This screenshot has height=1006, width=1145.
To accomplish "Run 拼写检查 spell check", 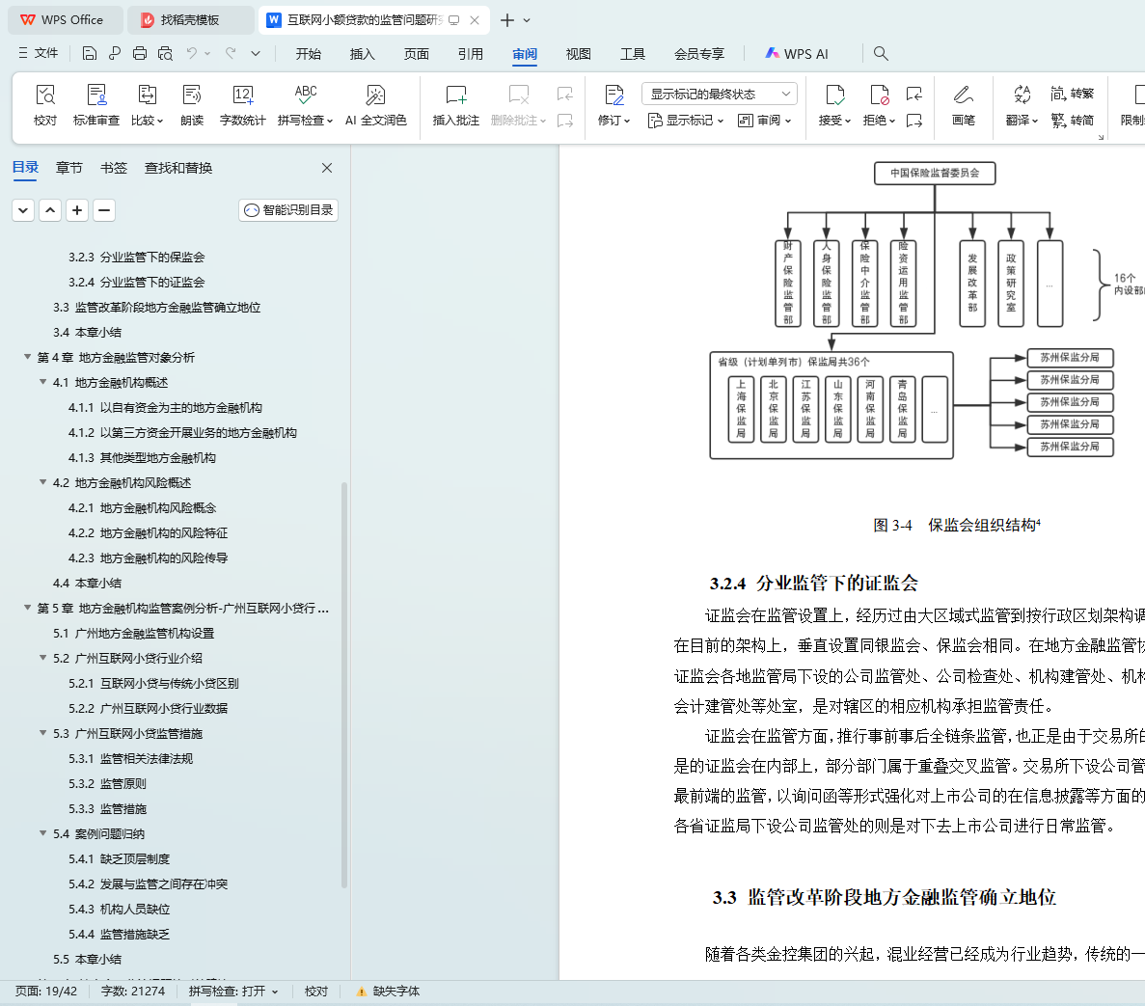I will pyautogui.click(x=305, y=105).
